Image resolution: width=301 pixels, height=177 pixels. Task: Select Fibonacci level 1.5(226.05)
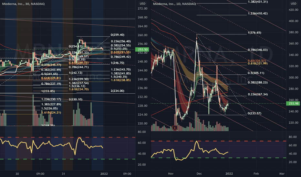pyautogui.click(x=49, y=108)
